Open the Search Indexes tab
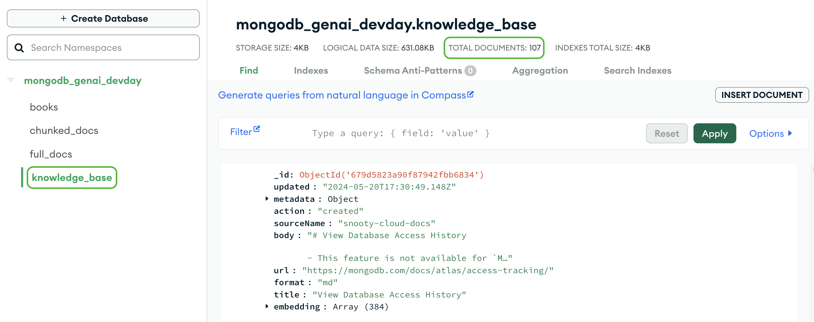This screenshot has width=814, height=322. tap(637, 71)
